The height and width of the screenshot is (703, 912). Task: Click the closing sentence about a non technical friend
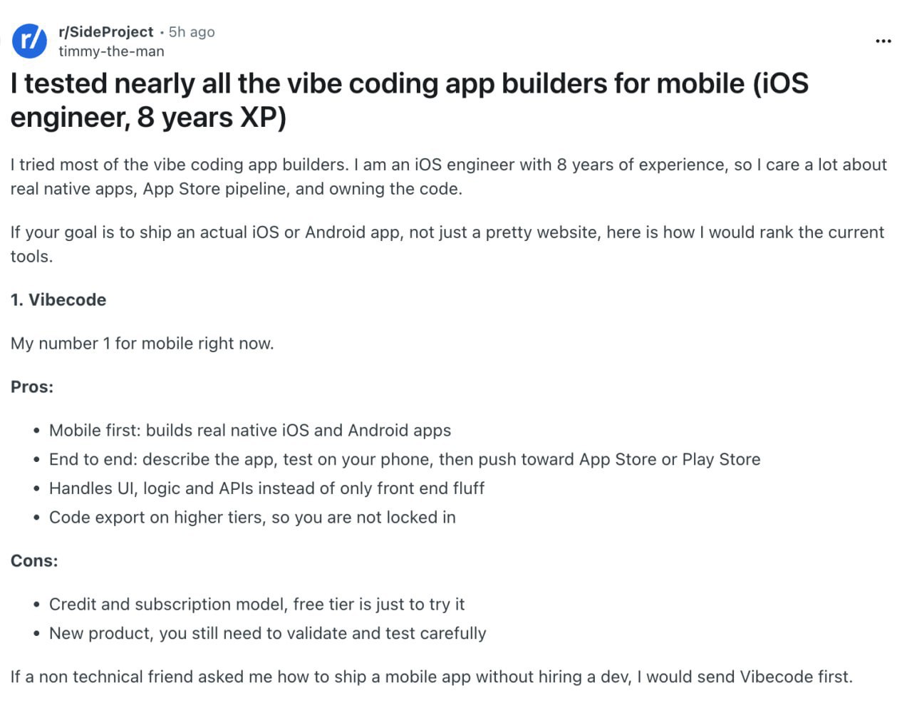[431, 677]
